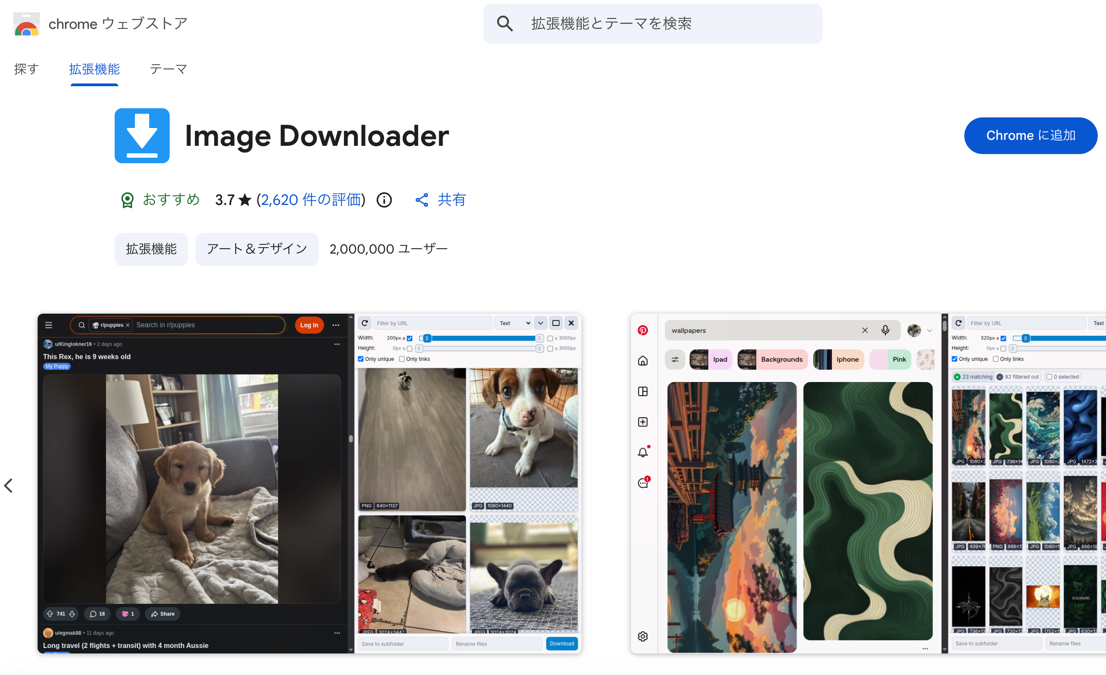Image resolution: width=1106 pixels, height=675 pixels.
Task: Select Backgrounds category chip
Action: pyautogui.click(x=773, y=360)
